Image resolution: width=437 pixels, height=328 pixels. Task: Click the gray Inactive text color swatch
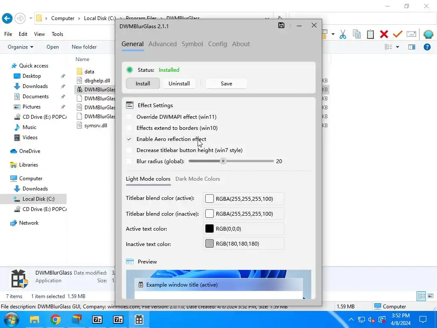click(x=209, y=243)
